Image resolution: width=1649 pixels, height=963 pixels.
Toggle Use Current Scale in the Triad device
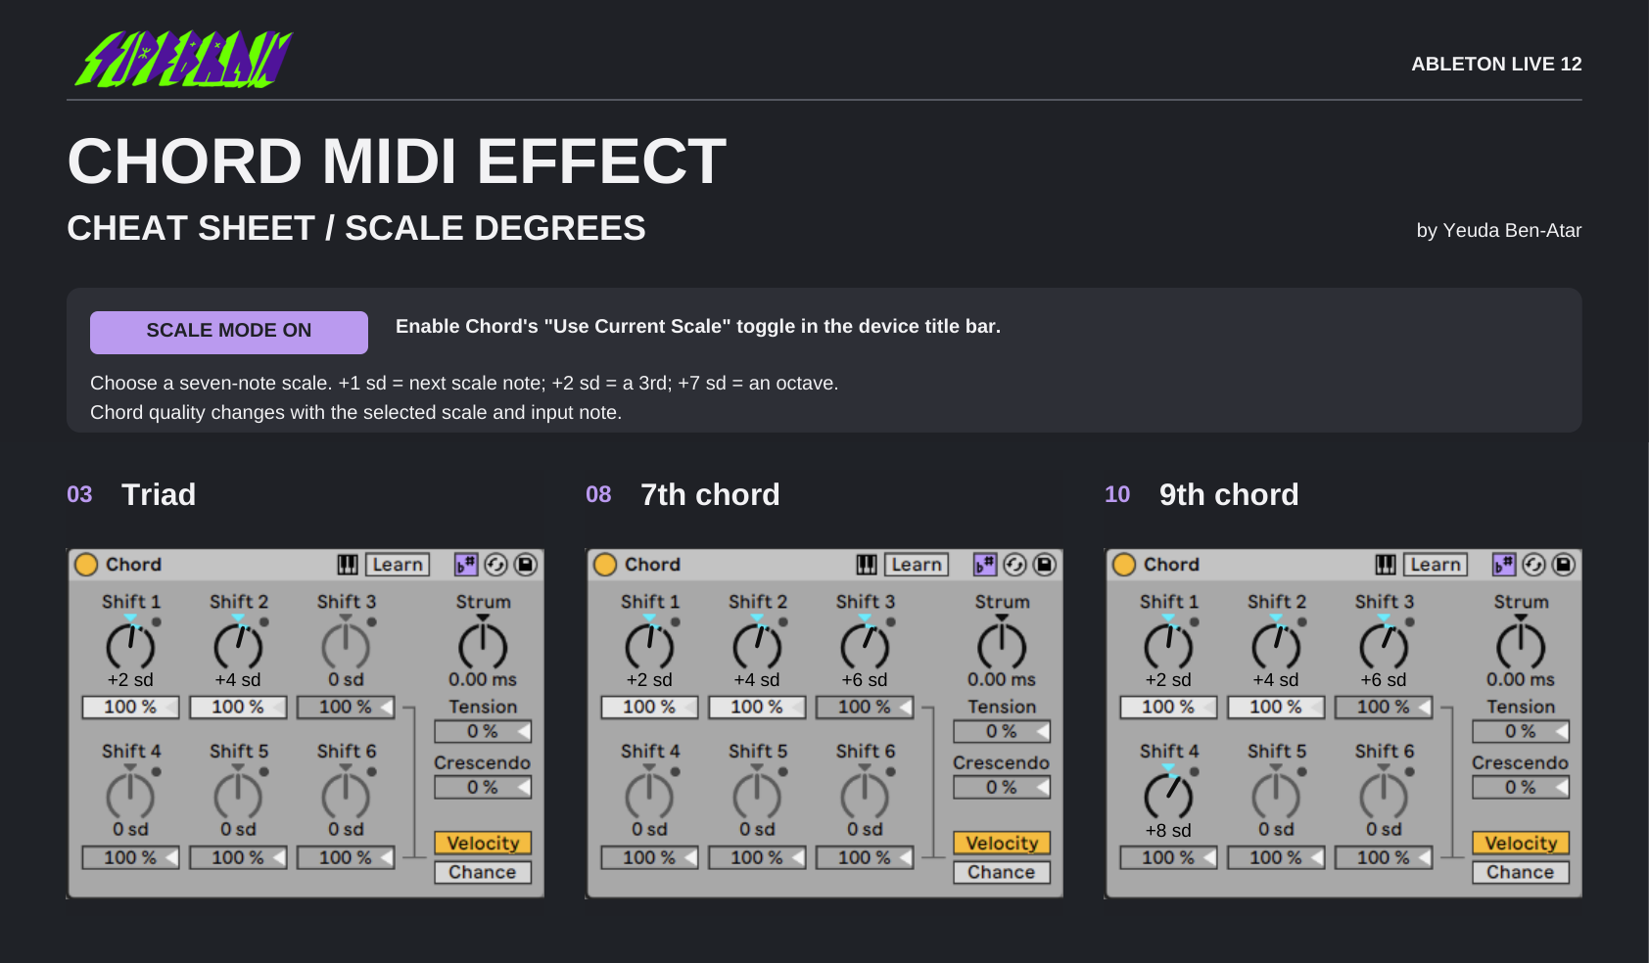466,565
